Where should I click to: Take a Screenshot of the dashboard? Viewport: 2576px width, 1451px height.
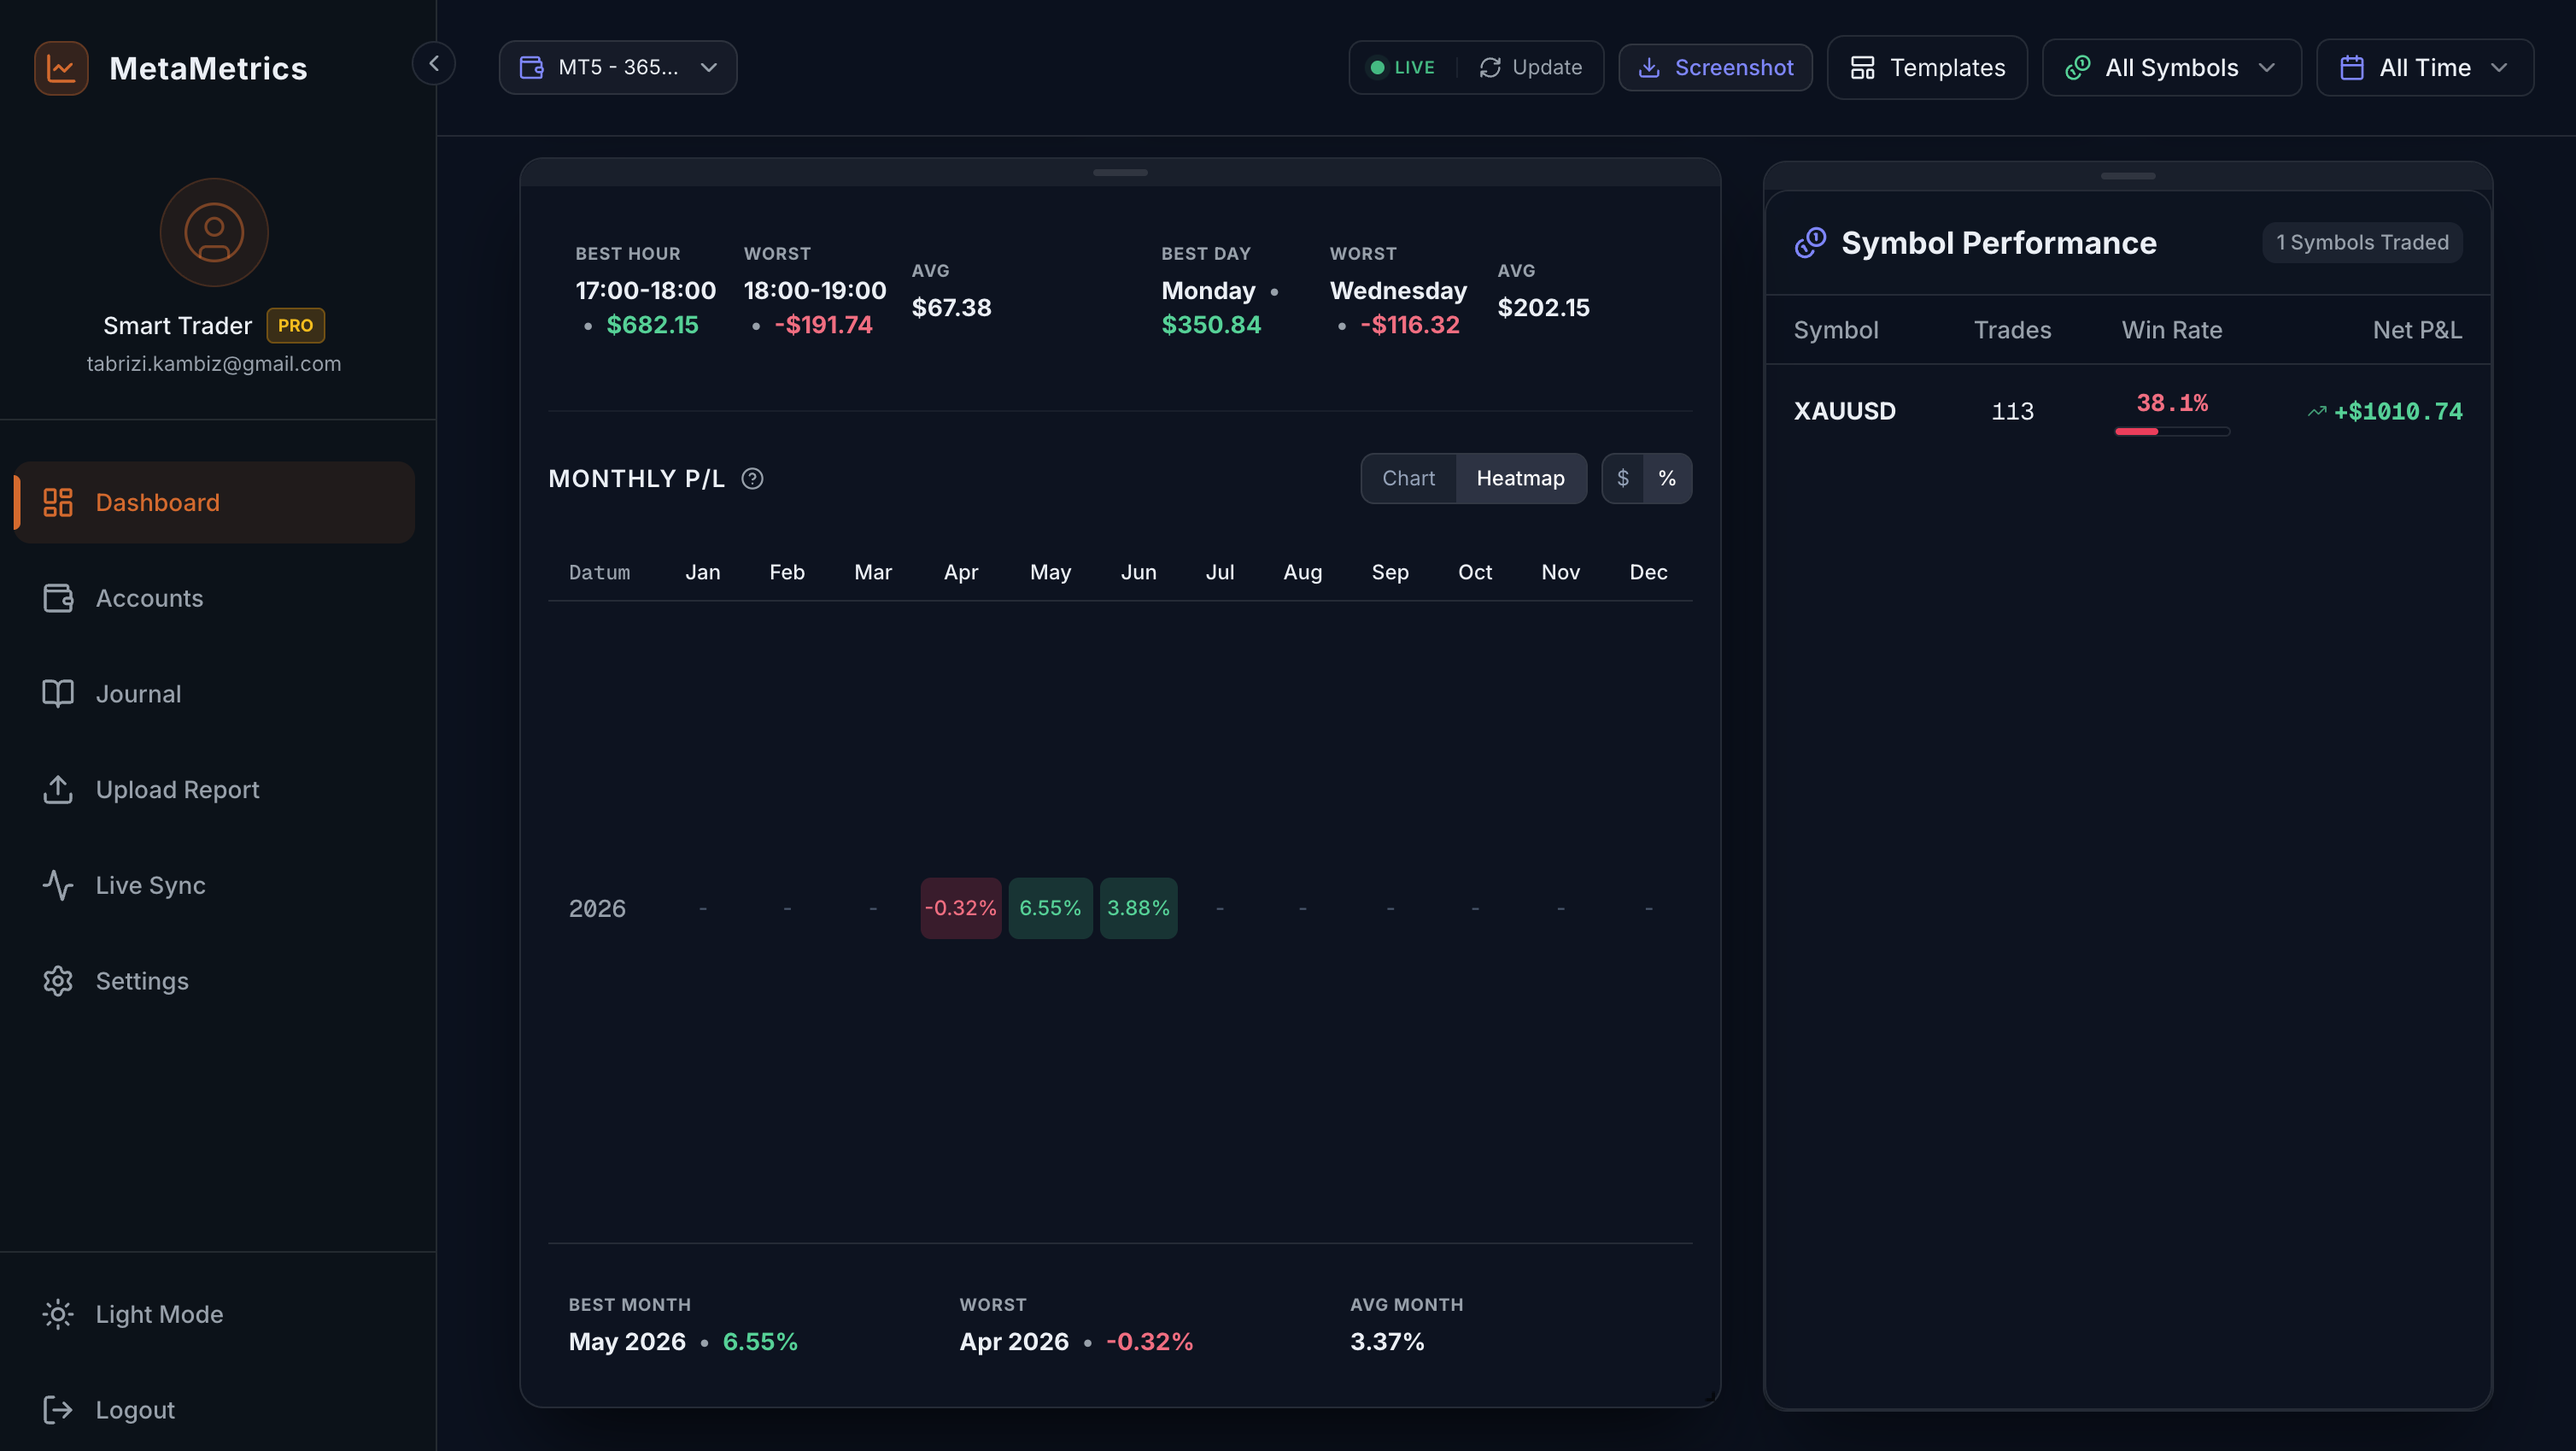(x=1715, y=67)
